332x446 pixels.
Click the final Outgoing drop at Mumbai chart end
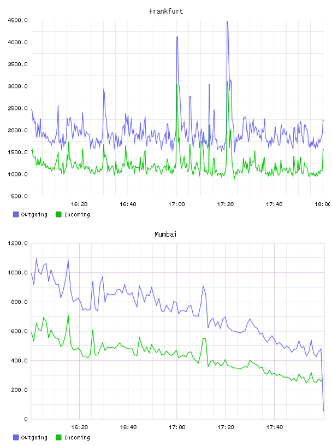point(323,409)
